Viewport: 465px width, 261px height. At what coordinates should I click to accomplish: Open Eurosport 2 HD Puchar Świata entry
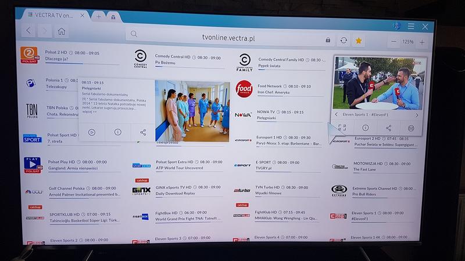[x=386, y=142]
